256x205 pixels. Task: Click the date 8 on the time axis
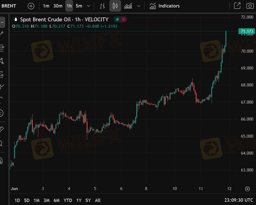click(x=146, y=189)
